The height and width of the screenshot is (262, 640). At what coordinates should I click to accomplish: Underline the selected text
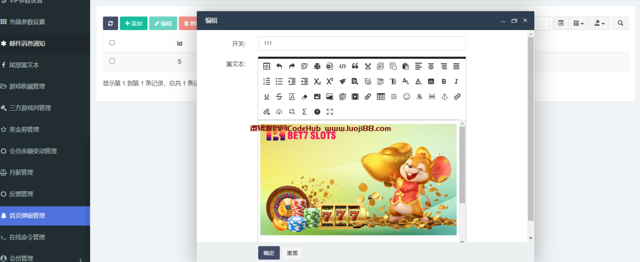(x=266, y=97)
